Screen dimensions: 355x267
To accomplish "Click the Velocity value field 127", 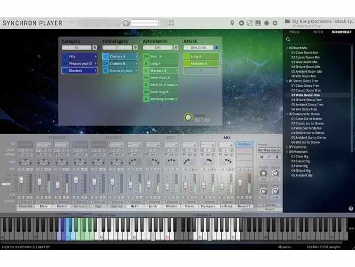I will coord(202,120).
